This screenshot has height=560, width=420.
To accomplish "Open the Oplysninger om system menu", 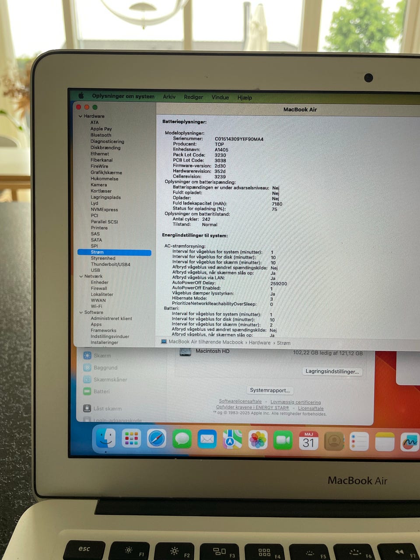I will click(x=123, y=96).
